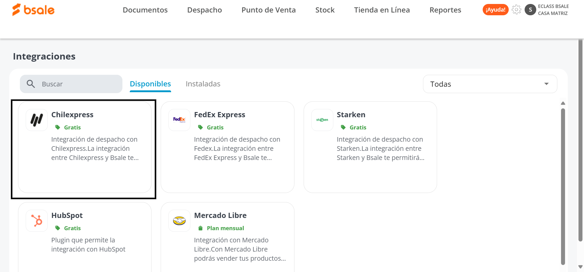Click the Plan mensual label
The image size is (584, 272).
[225, 228]
